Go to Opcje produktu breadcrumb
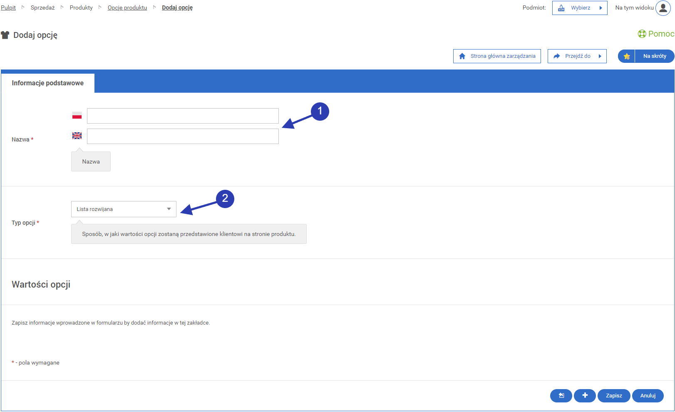The width and height of the screenshot is (675, 412). tap(127, 8)
